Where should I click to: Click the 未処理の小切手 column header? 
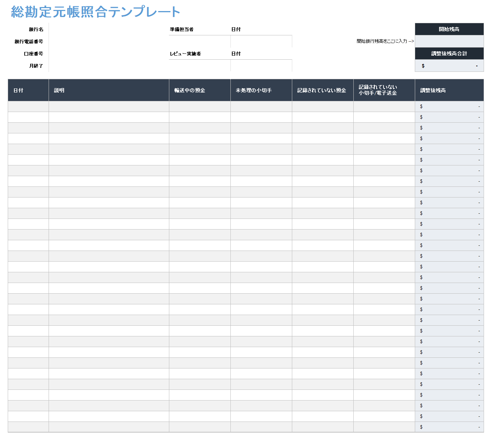261,90
